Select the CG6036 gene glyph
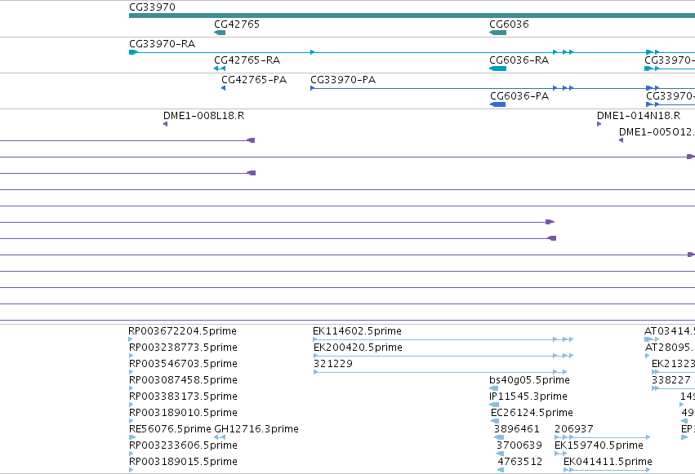Image resolution: width=695 pixels, height=474 pixels. pos(497,33)
